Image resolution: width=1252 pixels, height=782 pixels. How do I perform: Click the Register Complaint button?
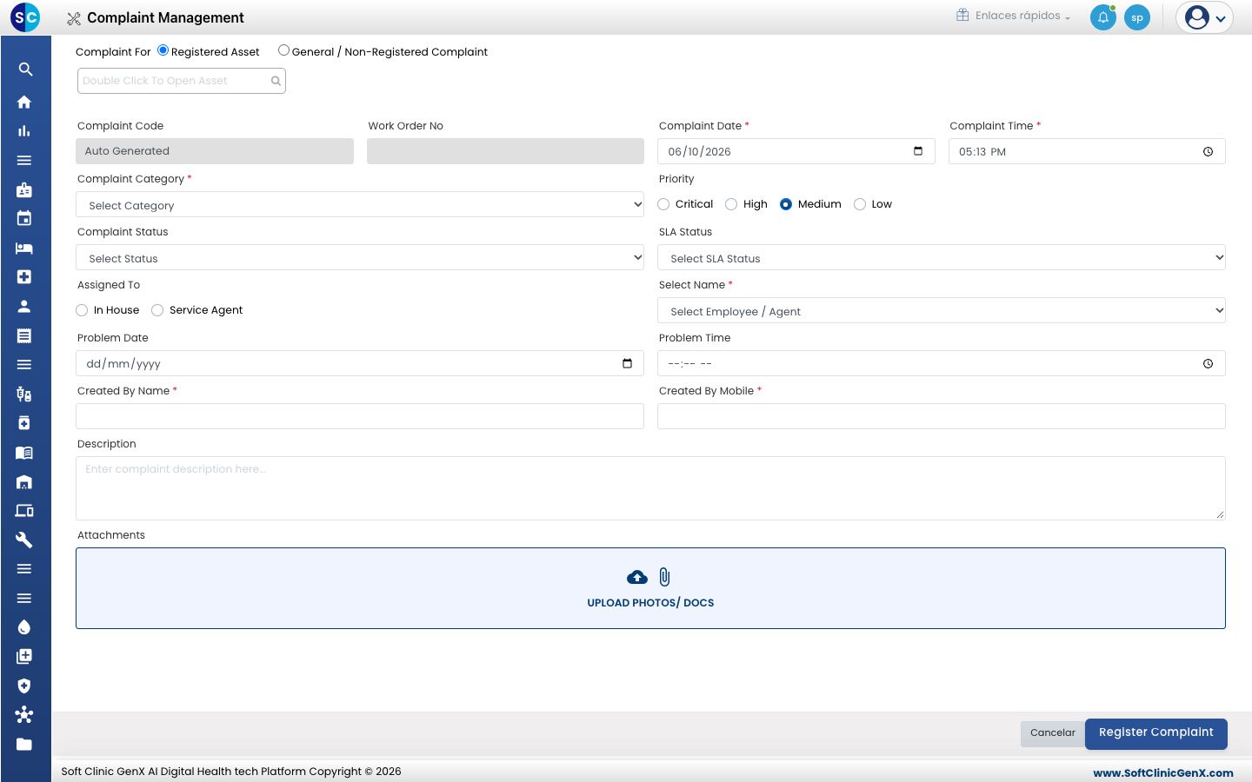click(x=1156, y=733)
